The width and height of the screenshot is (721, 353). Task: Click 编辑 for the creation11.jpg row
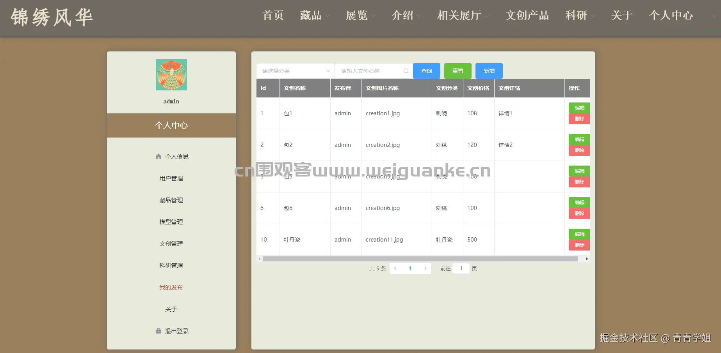[579, 234]
